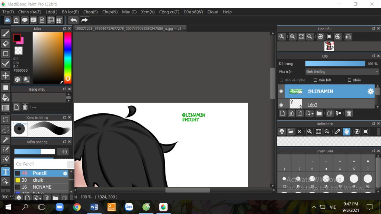Open the Help menu

pyautogui.click(x=227, y=12)
